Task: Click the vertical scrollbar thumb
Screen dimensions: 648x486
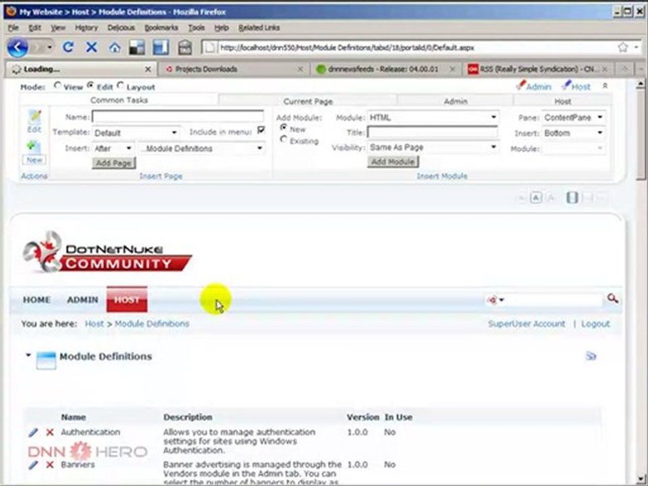Action: [640, 134]
